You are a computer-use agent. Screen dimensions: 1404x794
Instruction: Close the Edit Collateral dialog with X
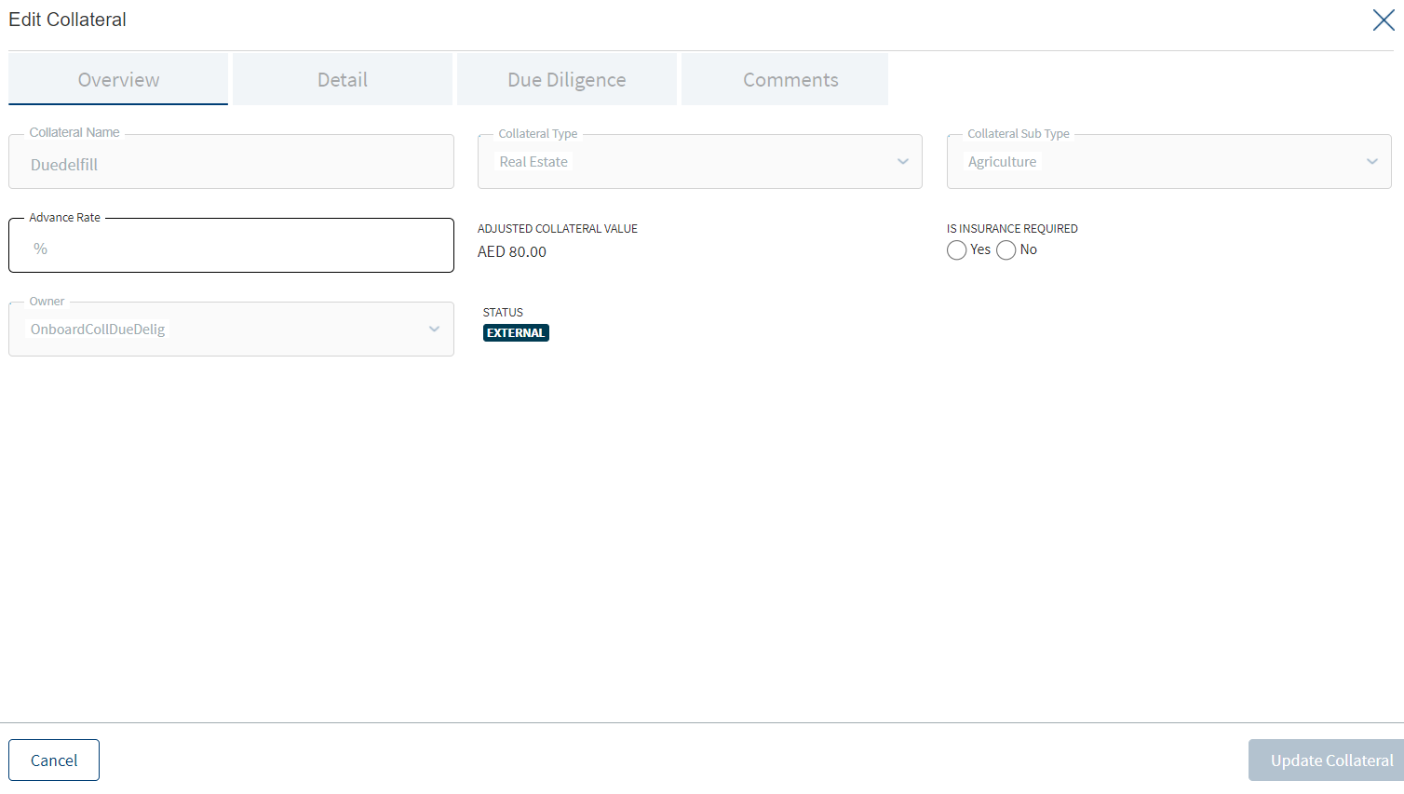pyautogui.click(x=1384, y=20)
